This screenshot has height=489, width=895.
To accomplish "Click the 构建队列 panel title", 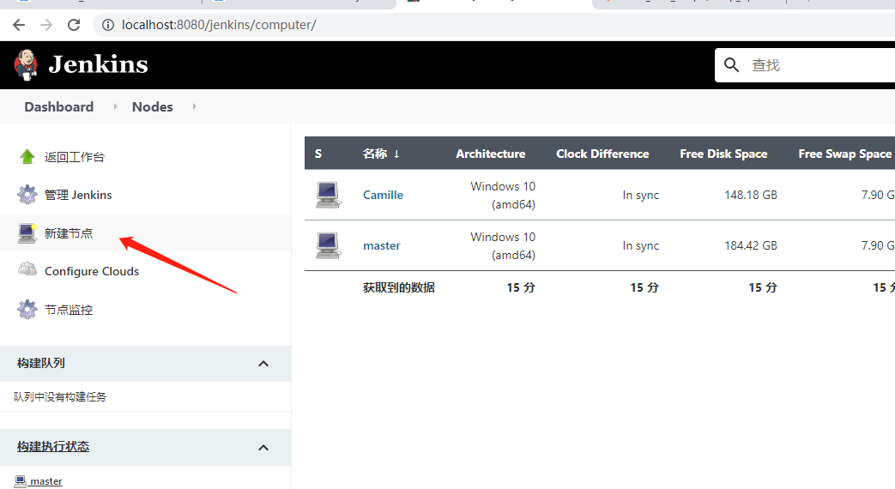I will [41, 363].
